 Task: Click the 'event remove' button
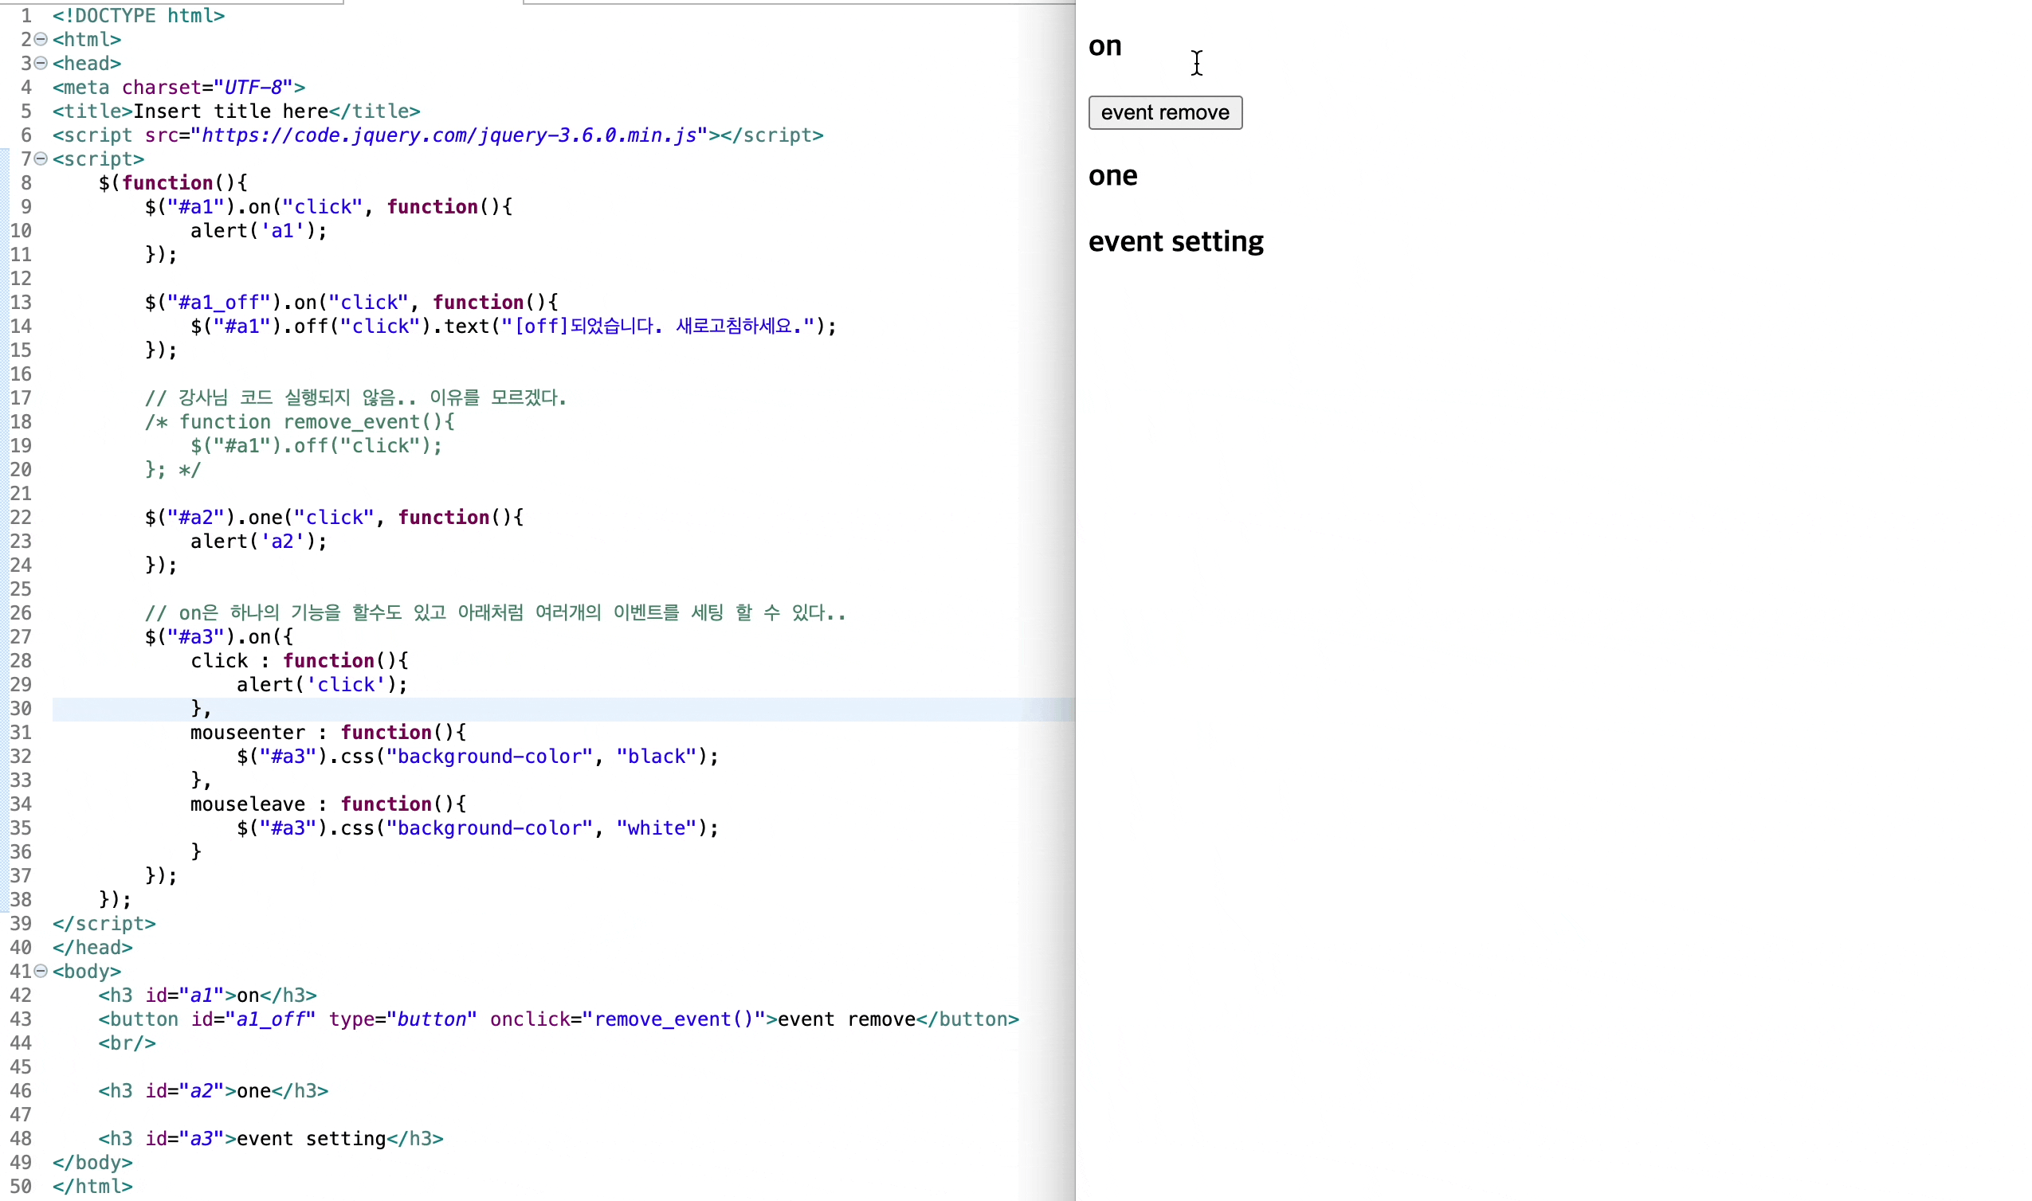(1164, 111)
